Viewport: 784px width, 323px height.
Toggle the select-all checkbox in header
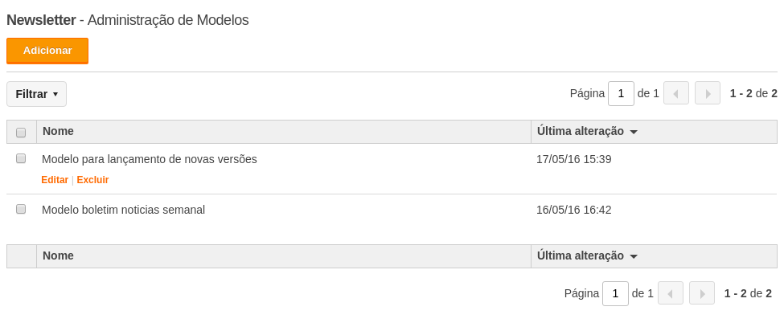coord(21,133)
